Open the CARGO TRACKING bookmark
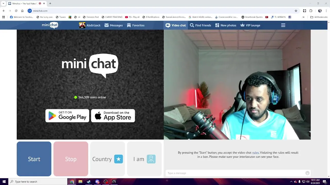 coord(112,17)
